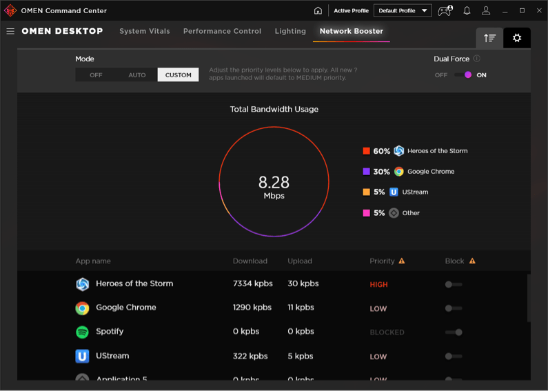Open the Performance Control tab

(222, 31)
